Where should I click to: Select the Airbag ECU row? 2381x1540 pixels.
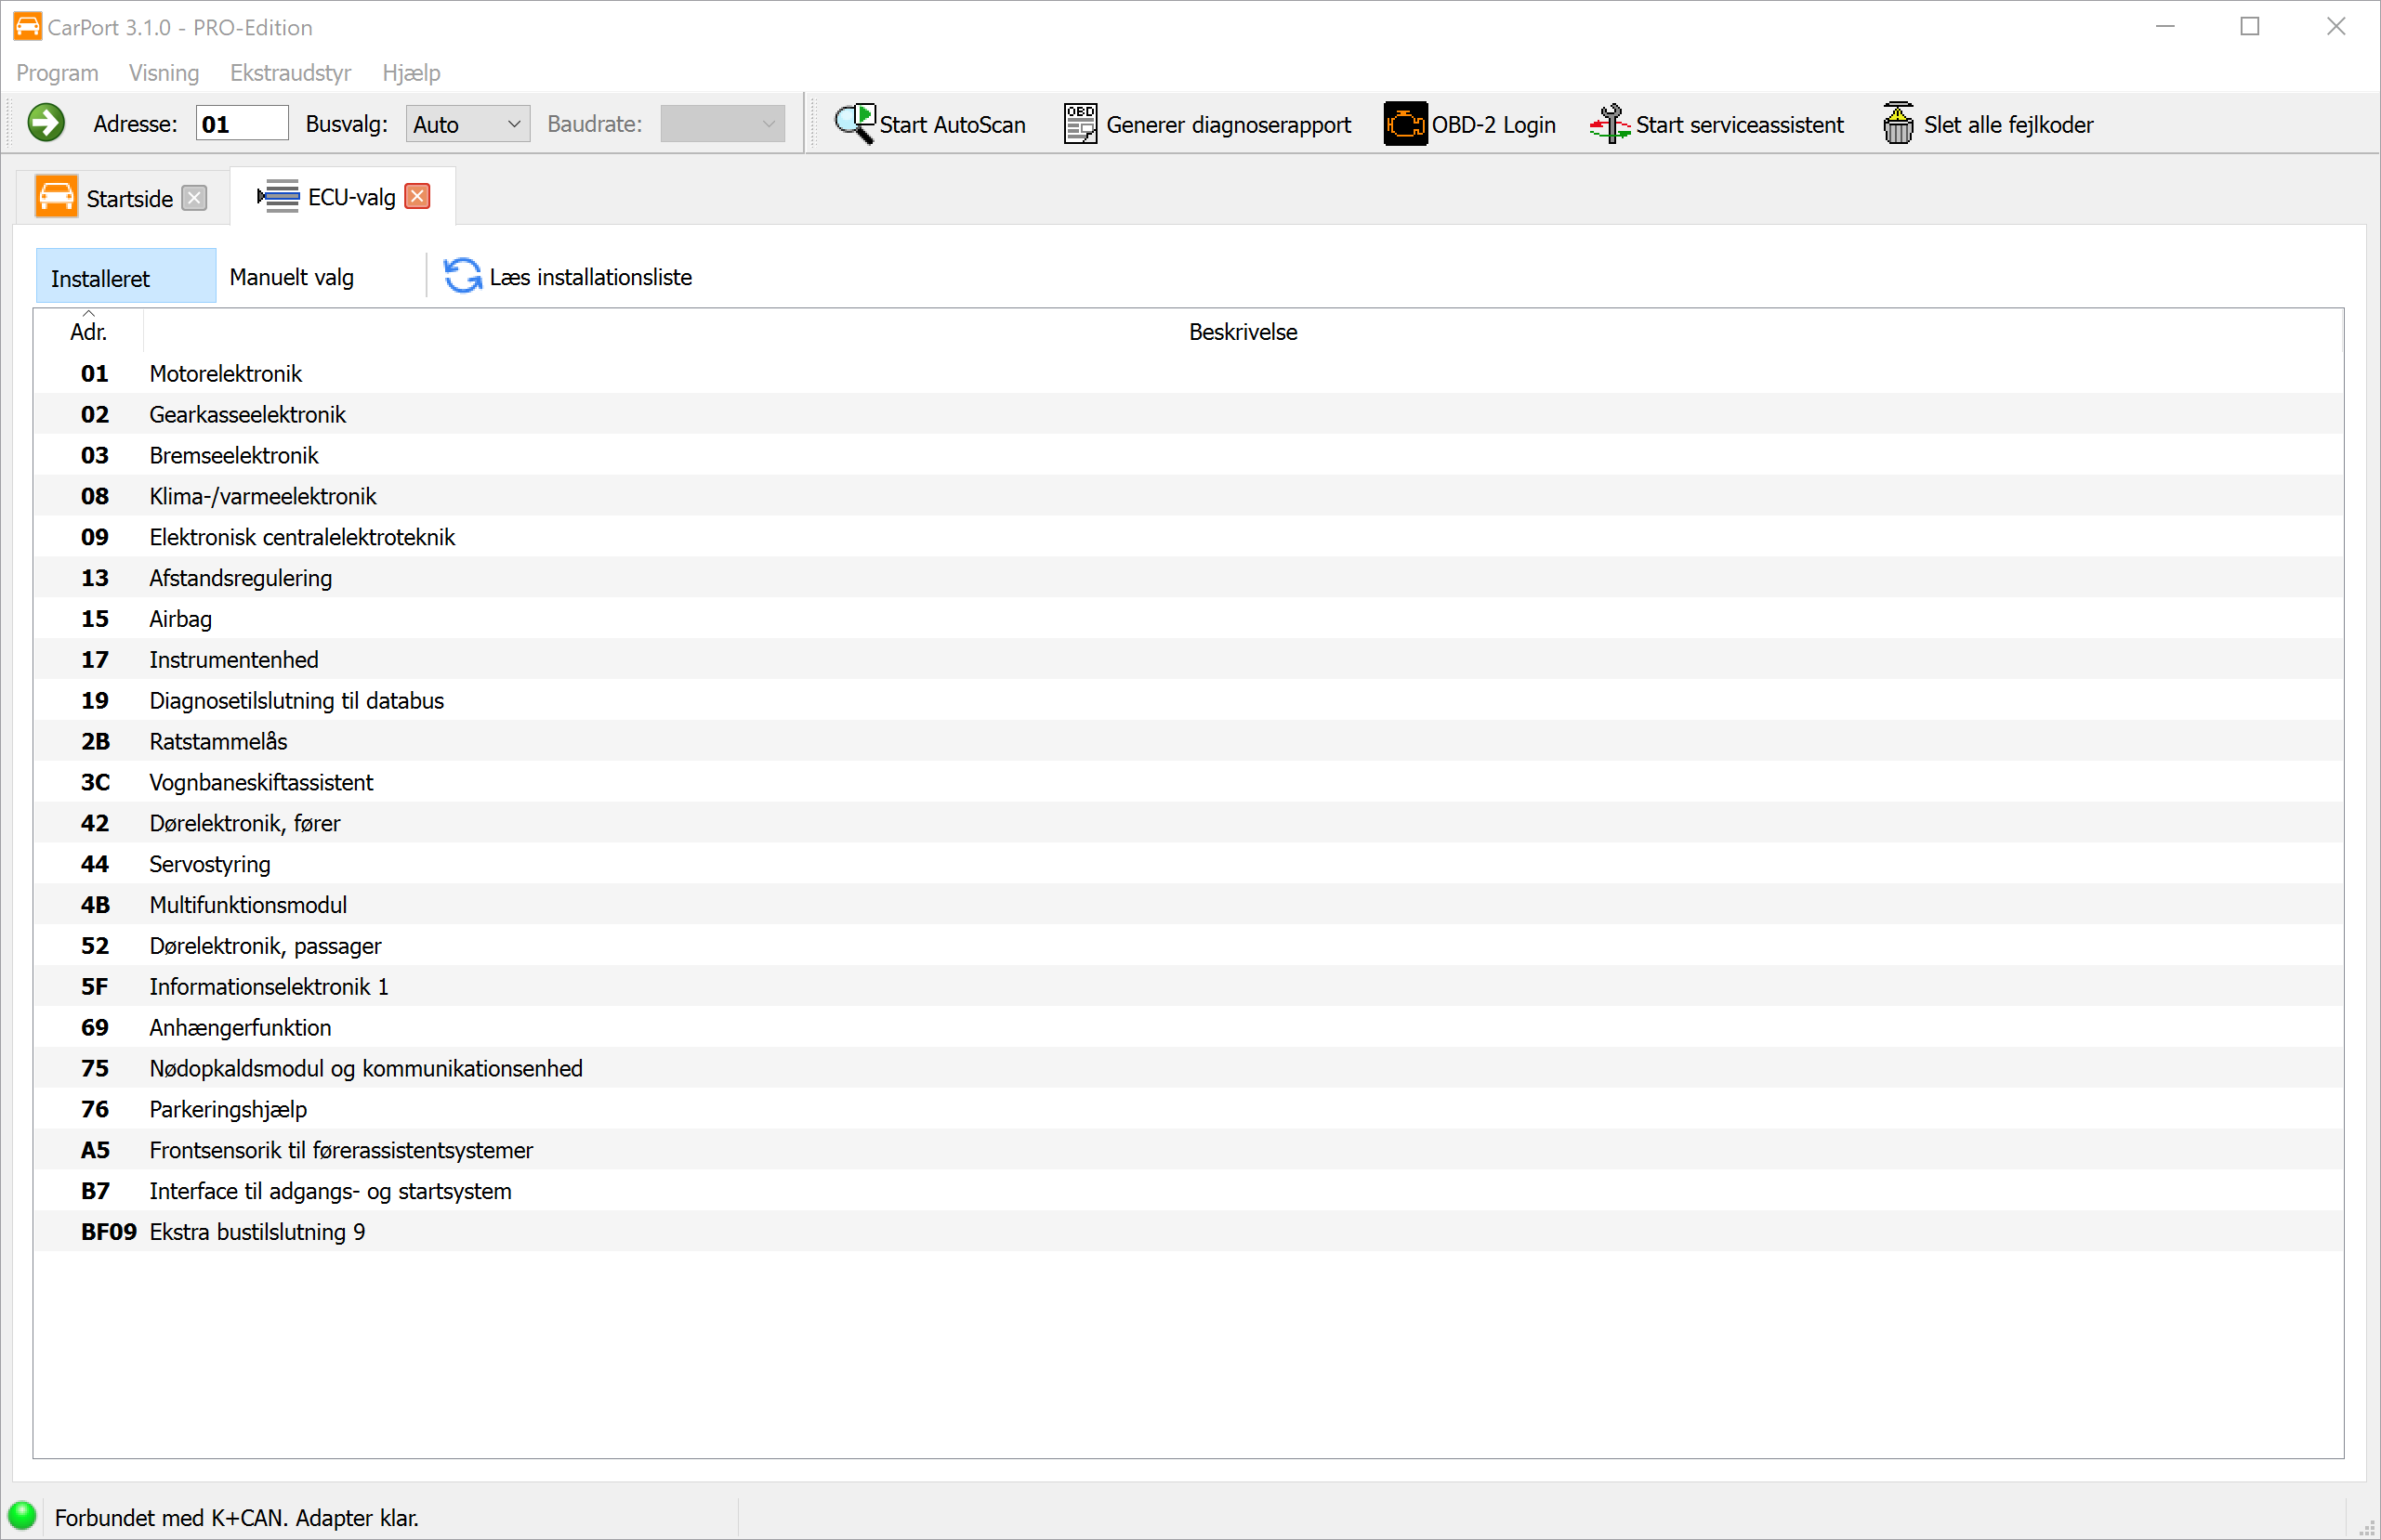(x=180, y=619)
